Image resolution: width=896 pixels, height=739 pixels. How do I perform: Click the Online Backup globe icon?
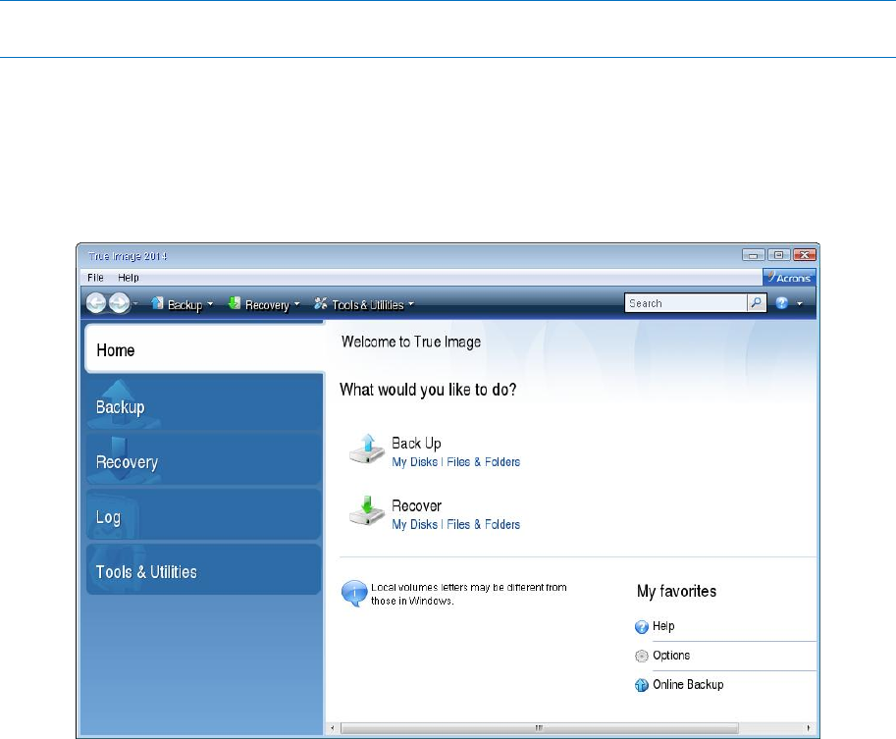[x=642, y=685]
